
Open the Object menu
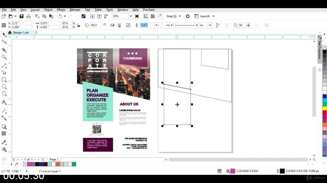(48, 10)
